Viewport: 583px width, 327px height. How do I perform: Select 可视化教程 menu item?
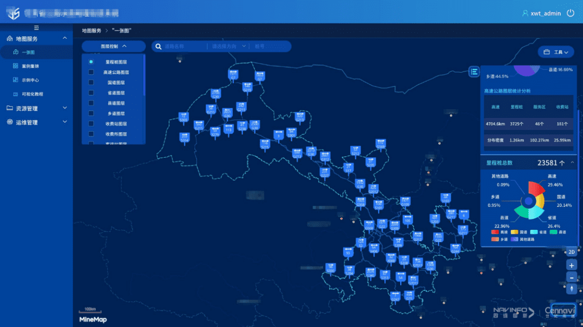click(x=32, y=94)
